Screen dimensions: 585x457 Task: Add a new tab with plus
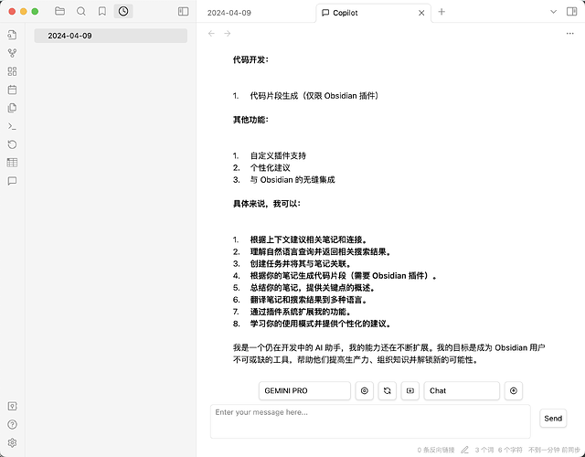coord(441,12)
